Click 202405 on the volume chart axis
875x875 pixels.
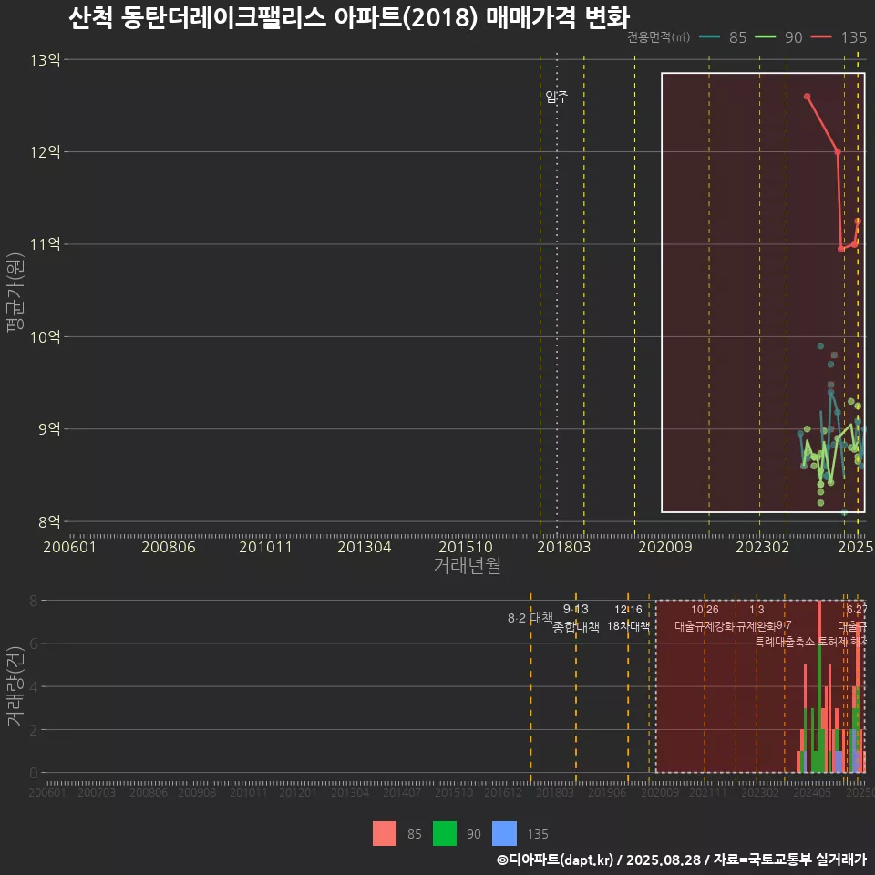812,792
